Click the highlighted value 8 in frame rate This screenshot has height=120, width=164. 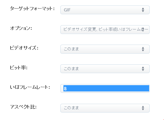point(65,89)
